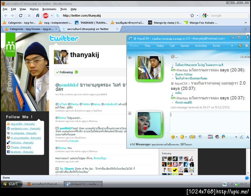Screen dimensions: 251x196
Task: Open thanyakij's Twitter profile picture
Action: pyautogui.click(x=61, y=57)
